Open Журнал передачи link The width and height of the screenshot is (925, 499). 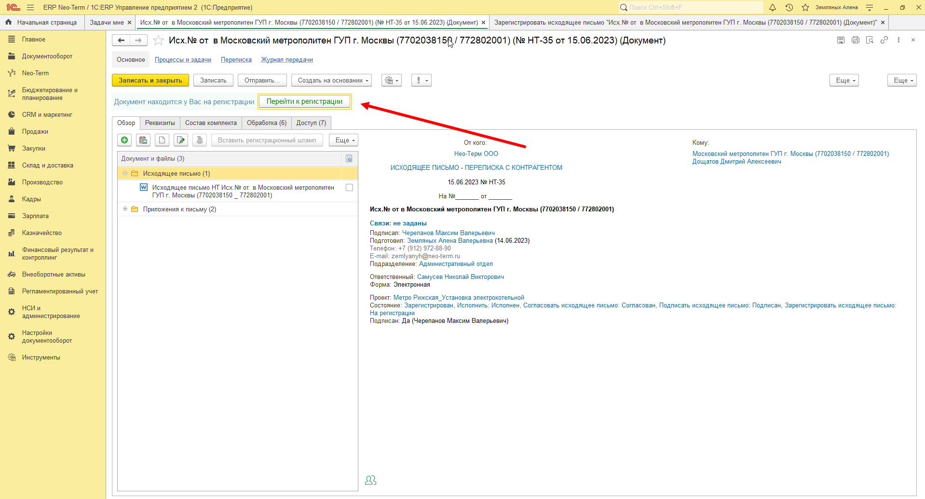click(287, 60)
